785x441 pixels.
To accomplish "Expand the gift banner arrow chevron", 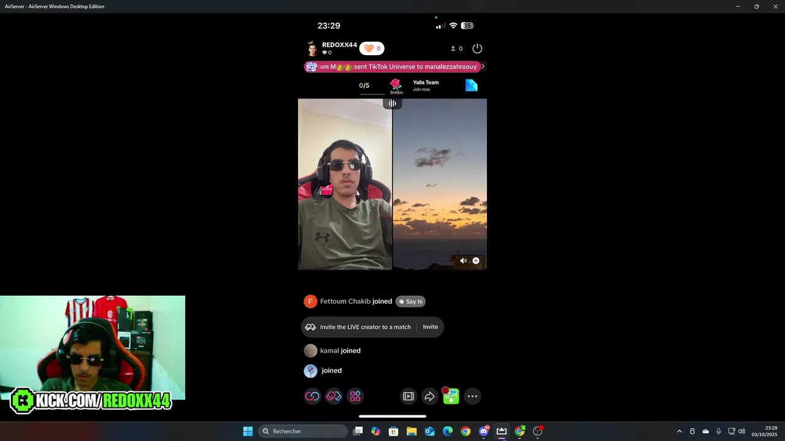I will pyautogui.click(x=483, y=66).
